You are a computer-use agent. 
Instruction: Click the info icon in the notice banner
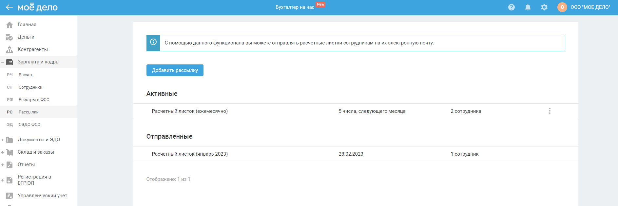[153, 42]
